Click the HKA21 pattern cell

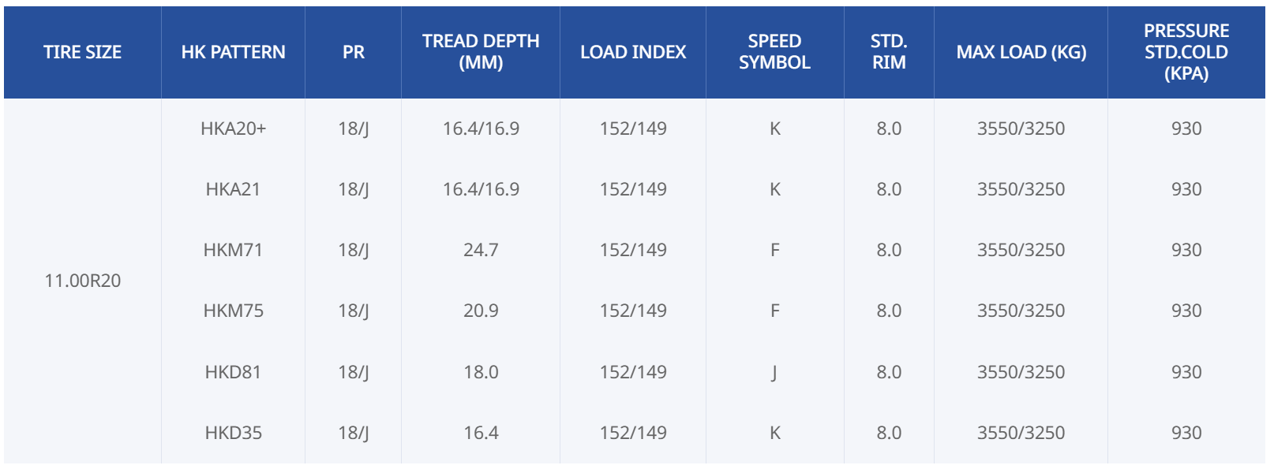(x=233, y=189)
